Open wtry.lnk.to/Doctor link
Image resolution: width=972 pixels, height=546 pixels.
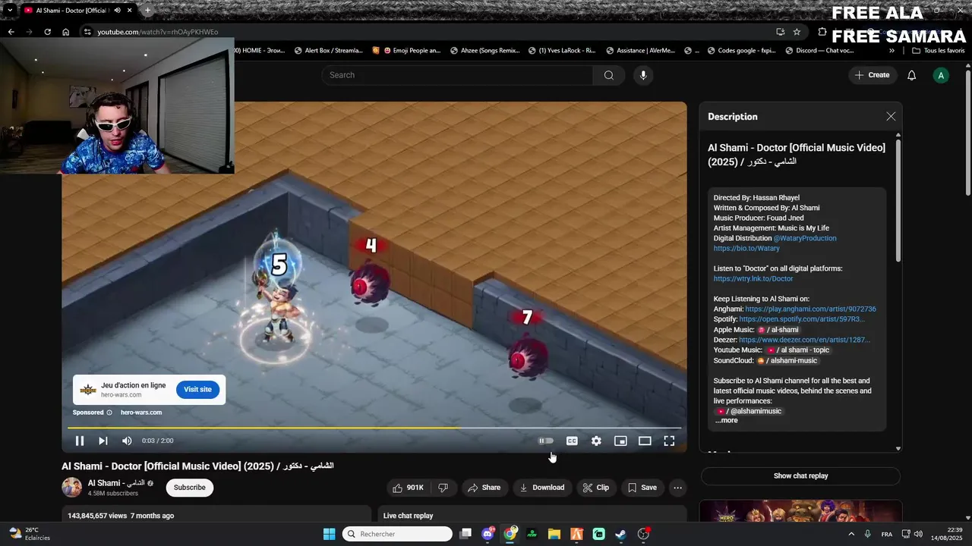point(753,278)
